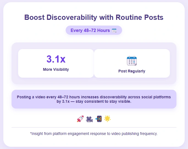Click the glowing star emoji icon
188x149 pixels.
point(107,119)
